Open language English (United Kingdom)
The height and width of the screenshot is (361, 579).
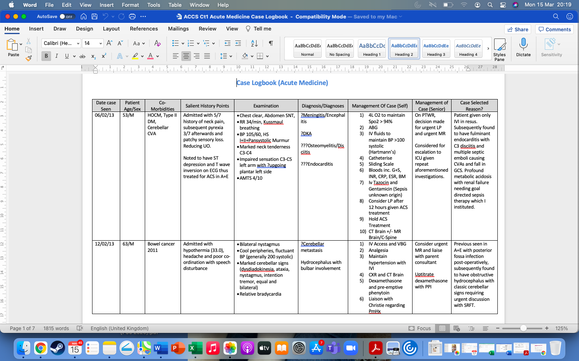point(119,328)
